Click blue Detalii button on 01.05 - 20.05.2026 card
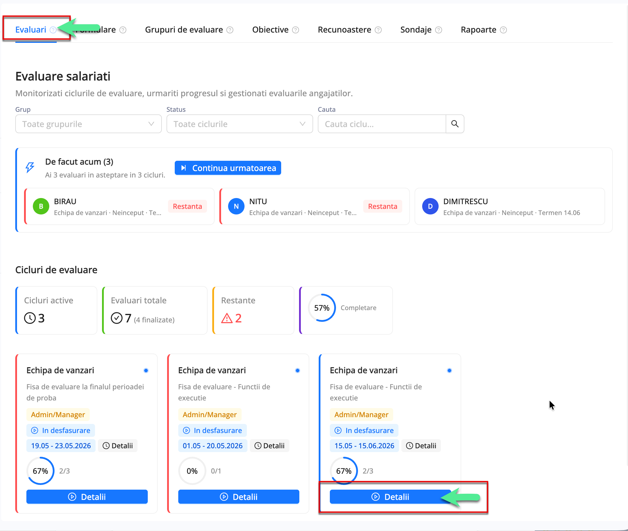The image size is (628, 531). tap(239, 496)
